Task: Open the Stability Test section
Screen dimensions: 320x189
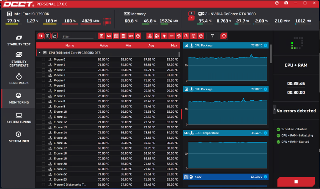Action: (x=19, y=40)
